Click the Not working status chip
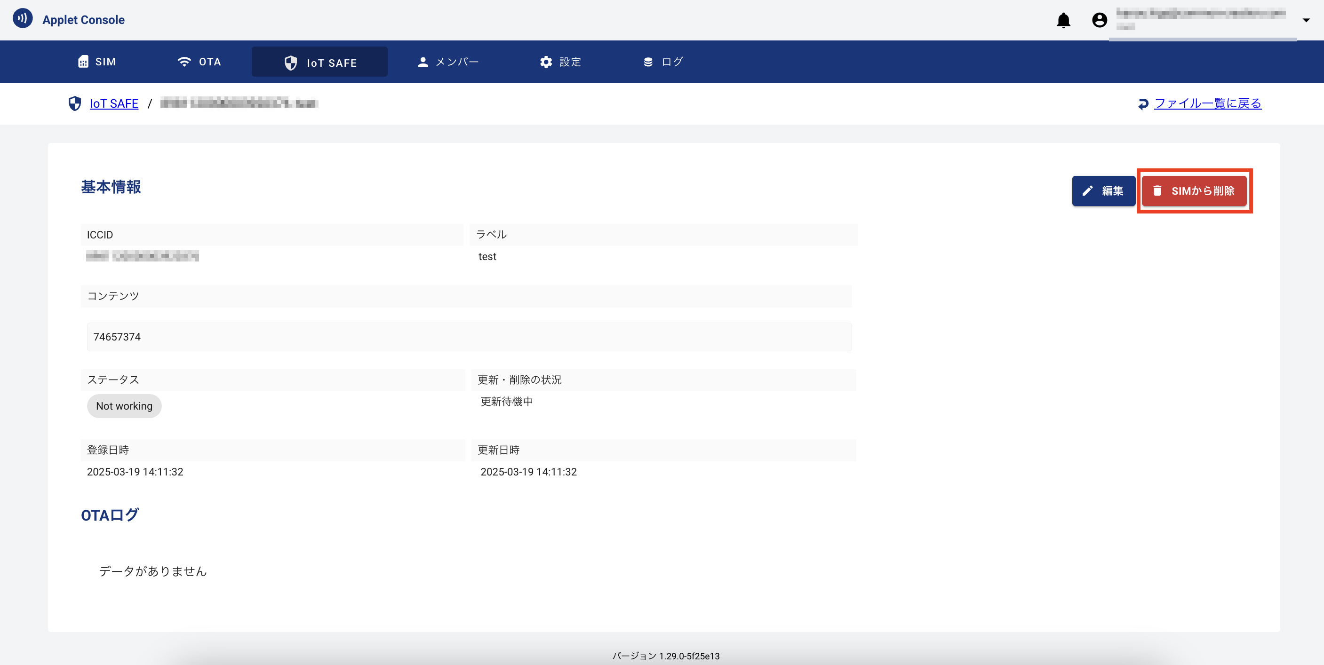 (x=124, y=406)
